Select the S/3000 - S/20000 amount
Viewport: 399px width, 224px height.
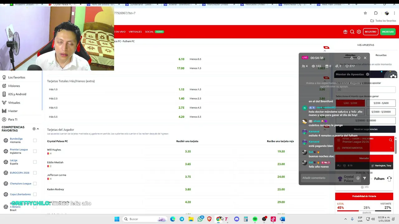click(x=381, y=112)
